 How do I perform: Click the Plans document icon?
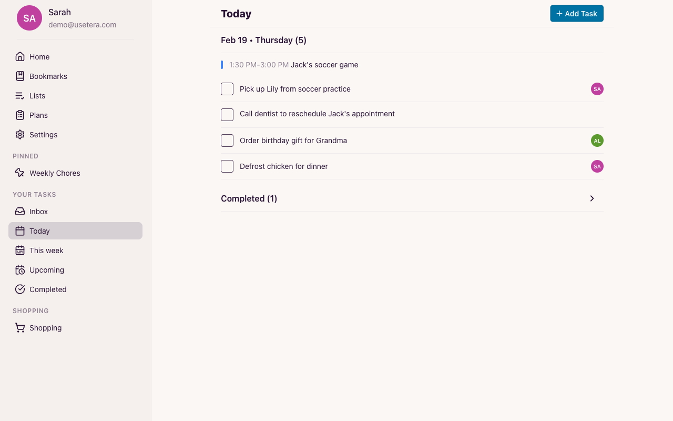20,115
